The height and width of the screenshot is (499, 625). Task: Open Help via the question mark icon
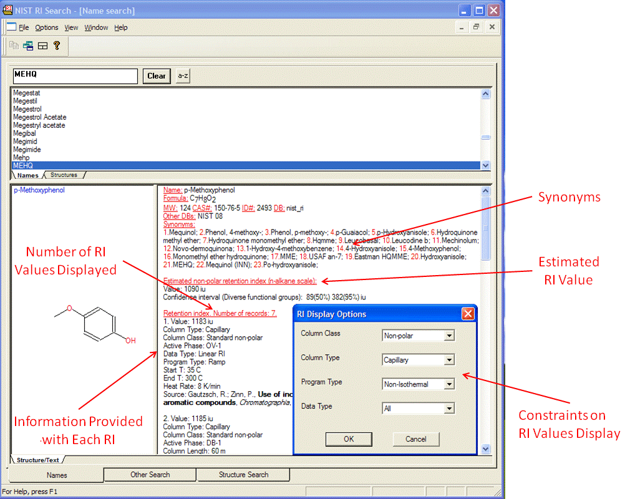(x=56, y=46)
